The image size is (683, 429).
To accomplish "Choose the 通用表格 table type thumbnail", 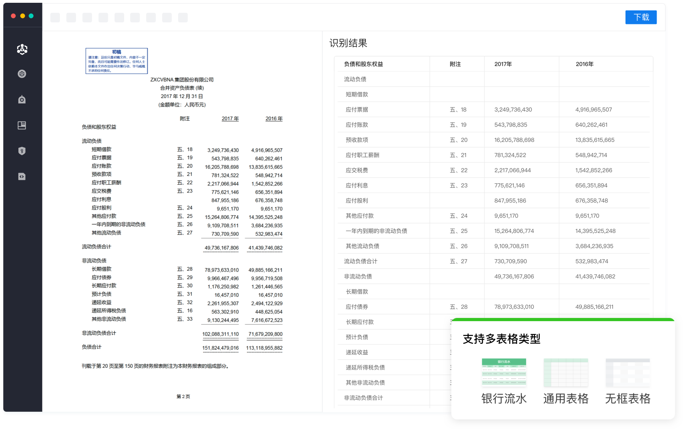I will pos(566,373).
